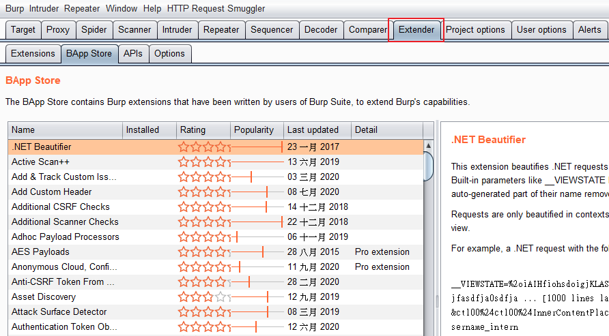This screenshot has height=336, width=609.
Task: Switch to the Extensions sub-tab
Action: click(33, 53)
